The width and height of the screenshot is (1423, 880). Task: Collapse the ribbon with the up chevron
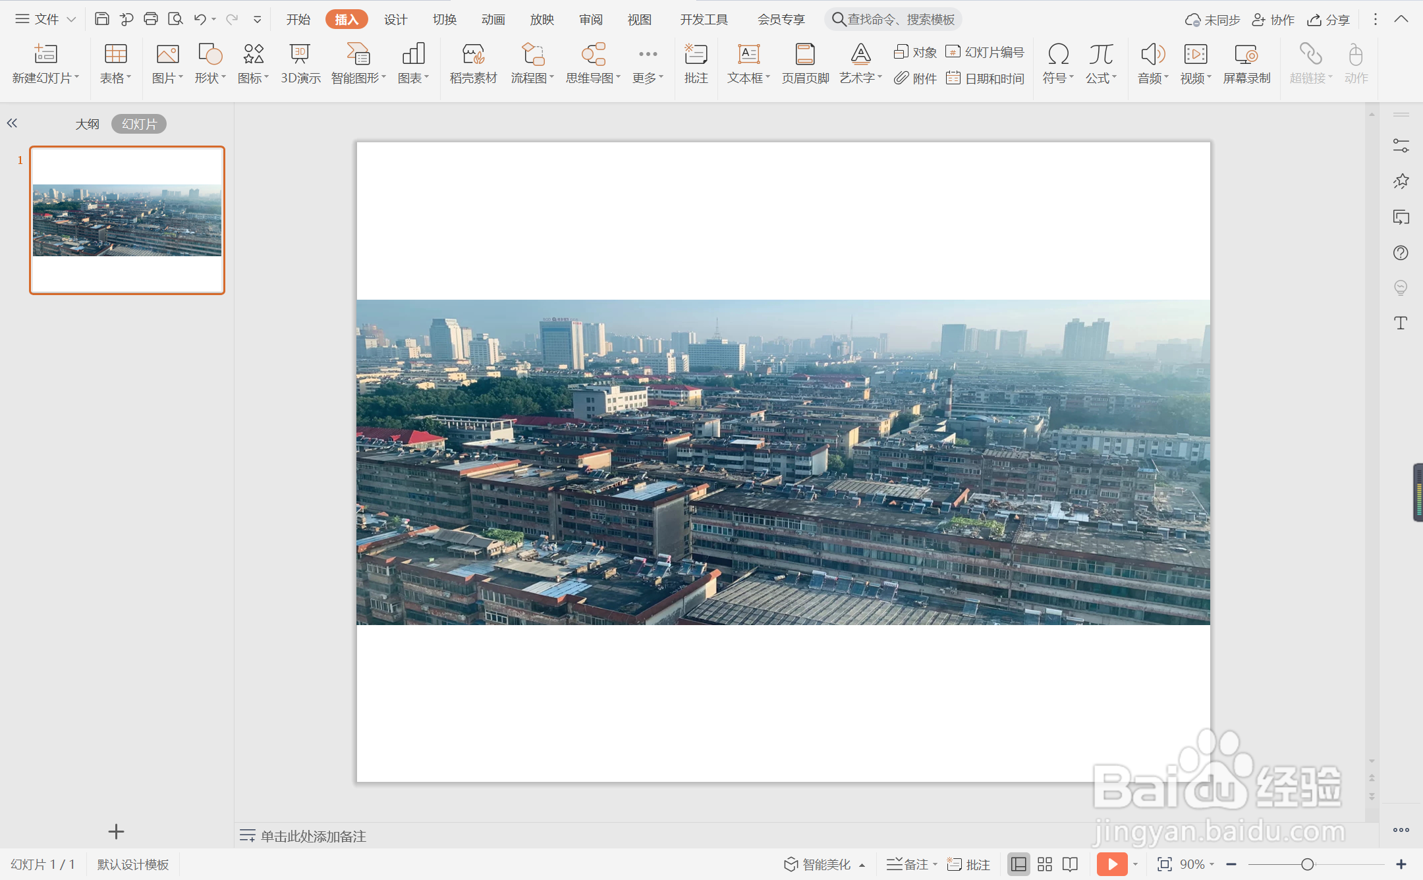pos(1401,19)
